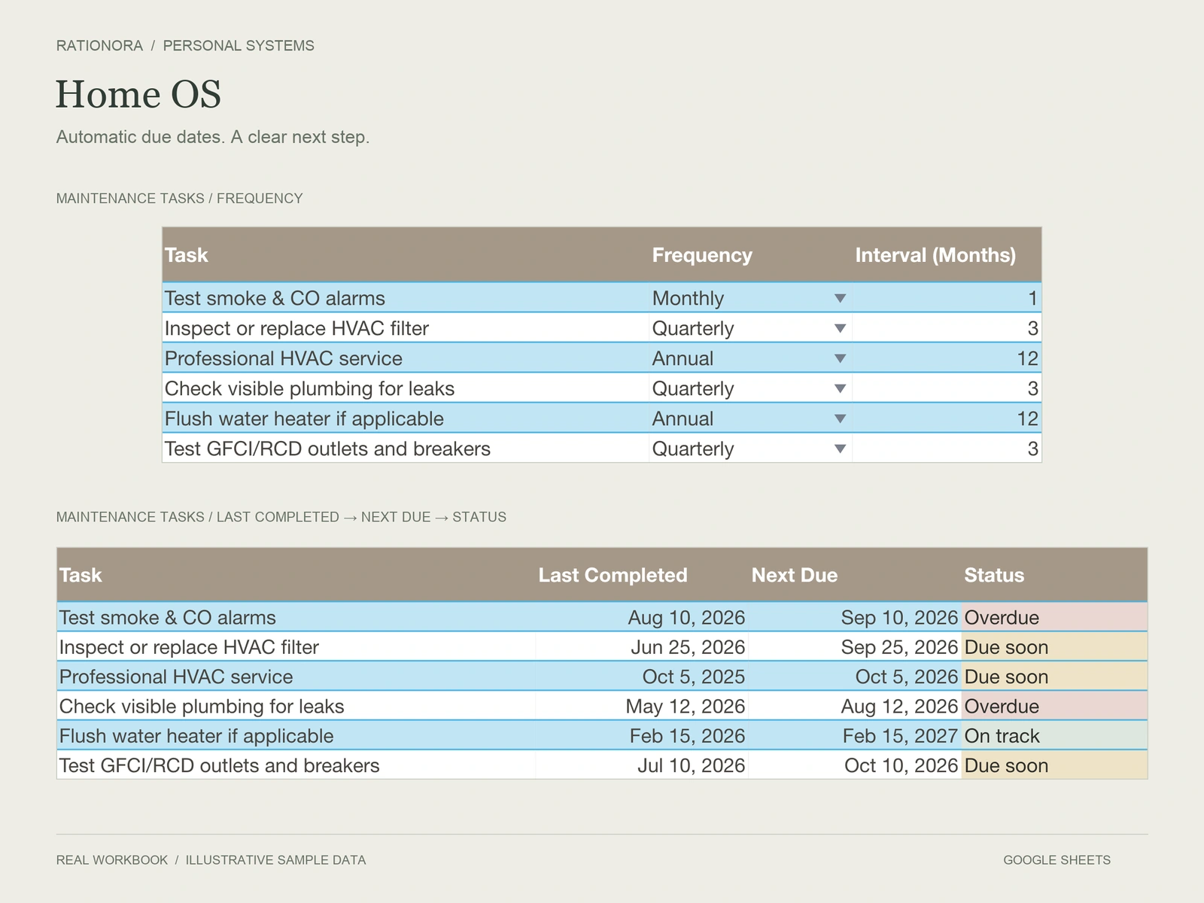Select Overdue status for Test smoke & CO alarms
Viewport: 1204px width, 903px height.
(1054, 617)
